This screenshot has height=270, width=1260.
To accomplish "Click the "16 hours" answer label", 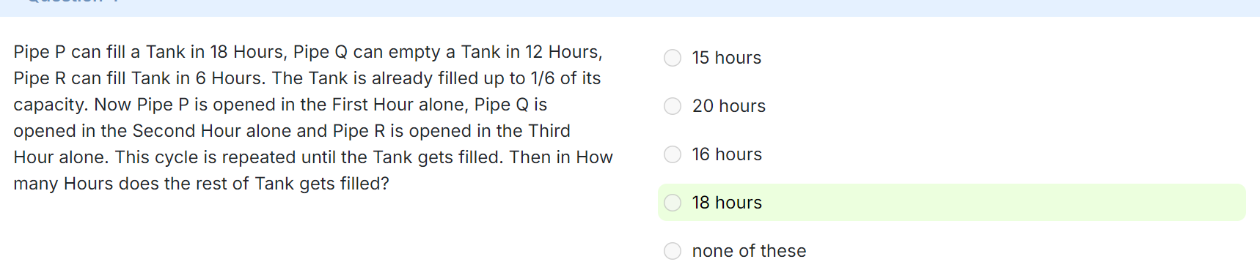I will click(727, 154).
